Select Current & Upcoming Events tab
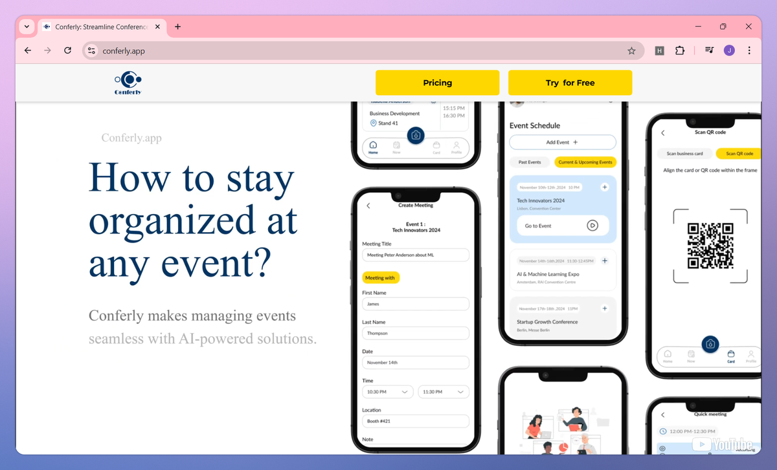 pyautogui.click(x=585, y=162)
